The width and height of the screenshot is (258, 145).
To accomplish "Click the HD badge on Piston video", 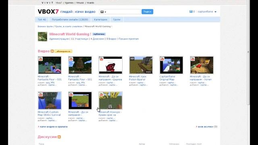I will pos(132,58).
